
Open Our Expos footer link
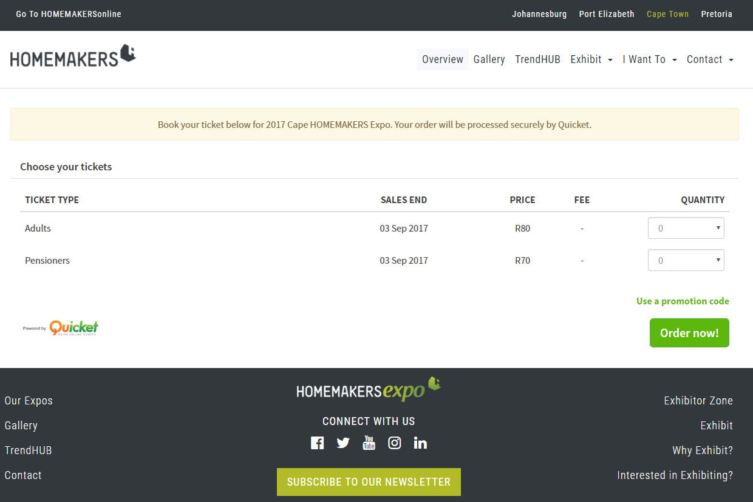pos(29,401)
